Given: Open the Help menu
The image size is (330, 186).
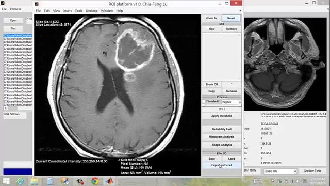Looking at the screenshot, I should click(119, 11).
